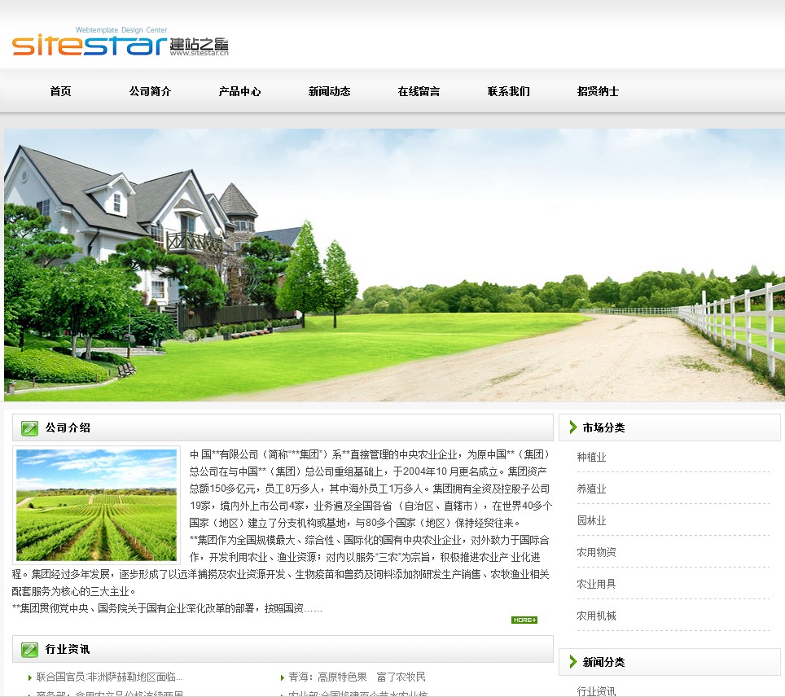Open the 在线留言 page
The height and width of the screenshot is (697, 785).
coord(419,91)
